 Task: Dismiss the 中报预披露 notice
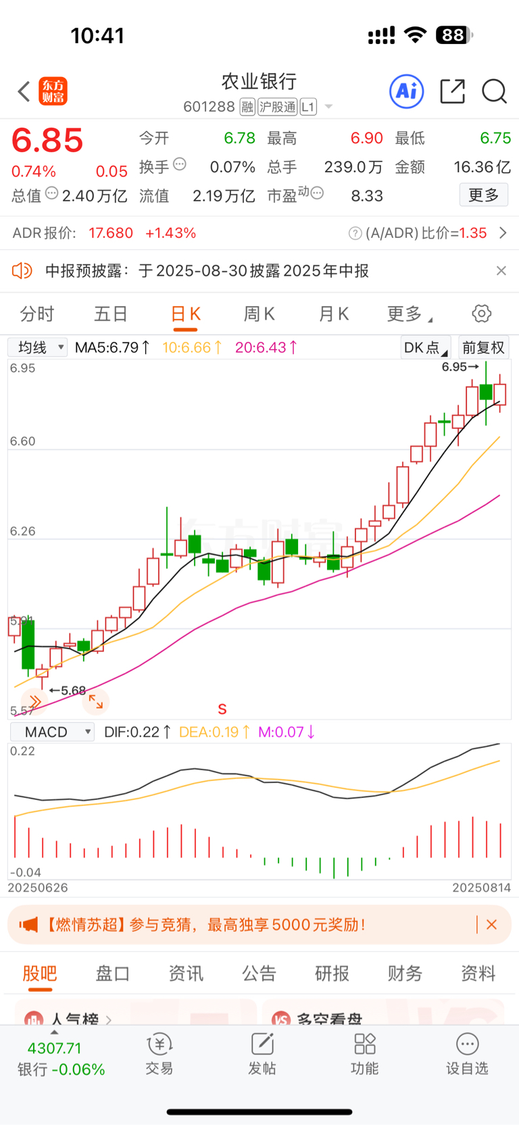point(501,271)
